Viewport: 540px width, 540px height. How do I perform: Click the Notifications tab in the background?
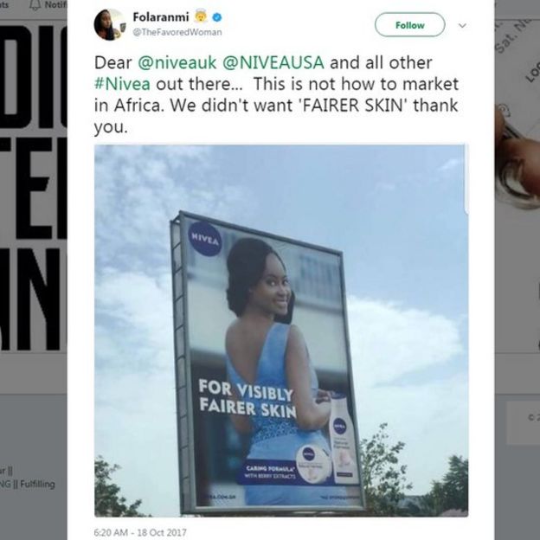52,4
